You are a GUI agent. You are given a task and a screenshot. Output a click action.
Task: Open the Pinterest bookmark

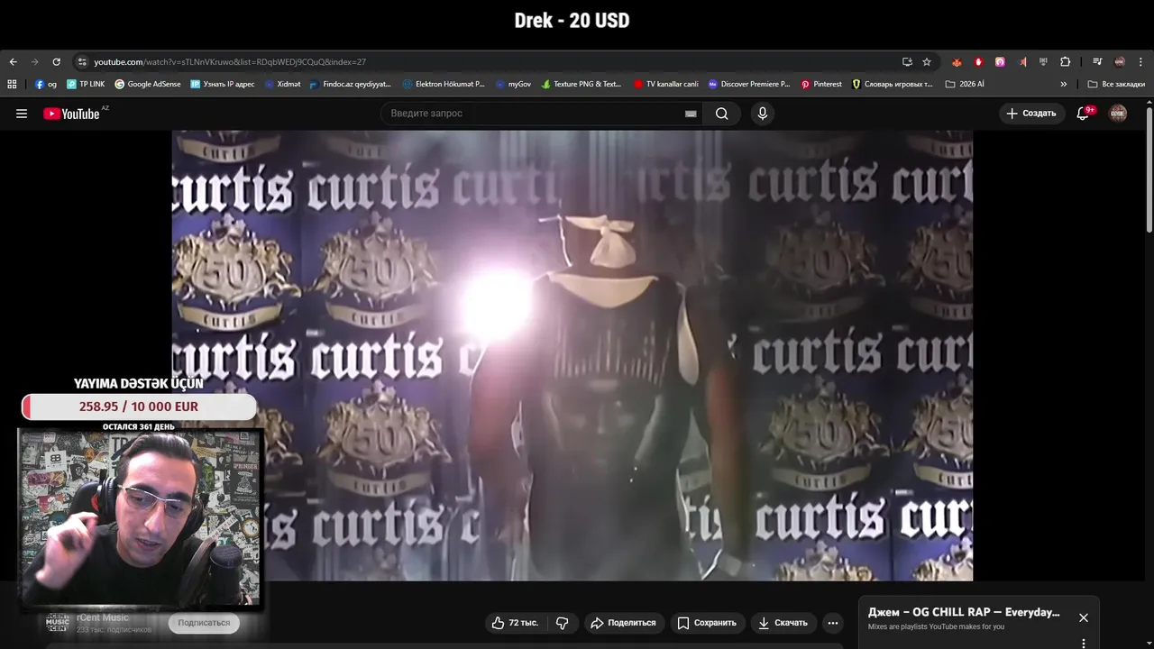click(821, 84)
